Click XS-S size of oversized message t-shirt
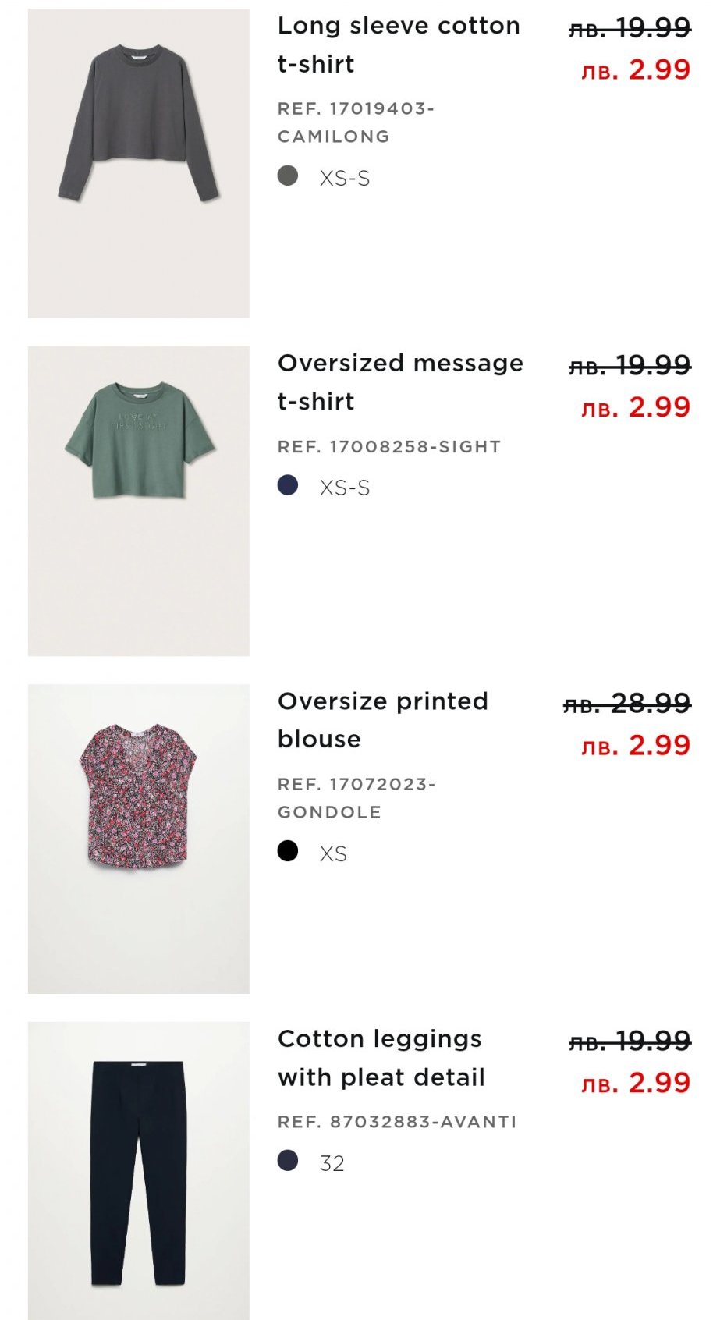The width and height of the screenshot is (713, 1320). coord(344,488)
